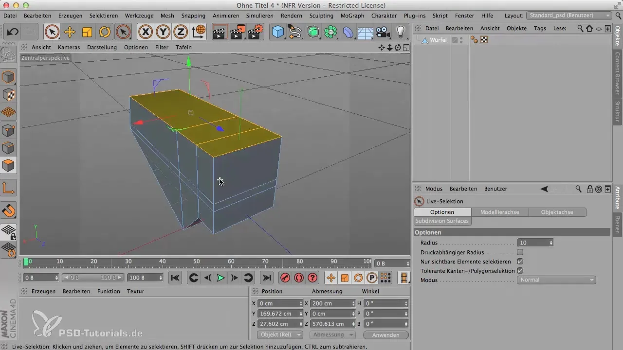The height and width of the screenshot is (350, 623).
Task: Click the Position X input field
Action: click(279, 303)
